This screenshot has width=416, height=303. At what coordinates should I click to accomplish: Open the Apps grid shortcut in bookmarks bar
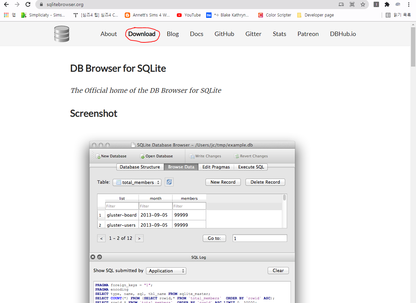click(10, 15)
